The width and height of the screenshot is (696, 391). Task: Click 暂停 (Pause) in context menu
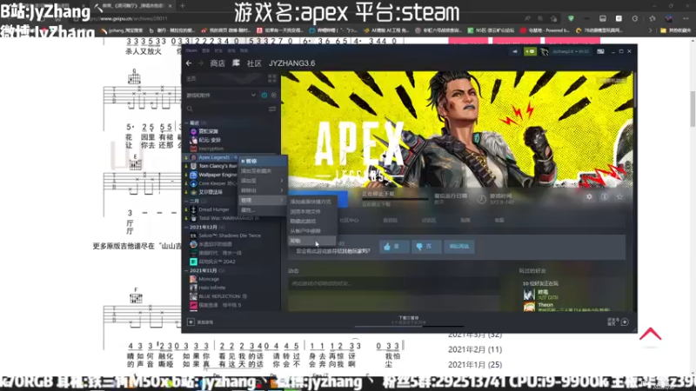262,161
